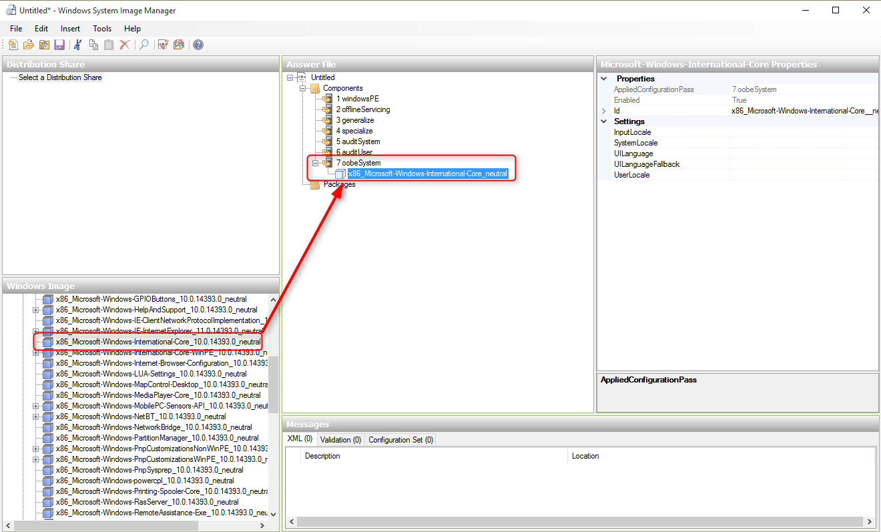Open the File menu
The image size is (881, 532).
coord(16,29)
